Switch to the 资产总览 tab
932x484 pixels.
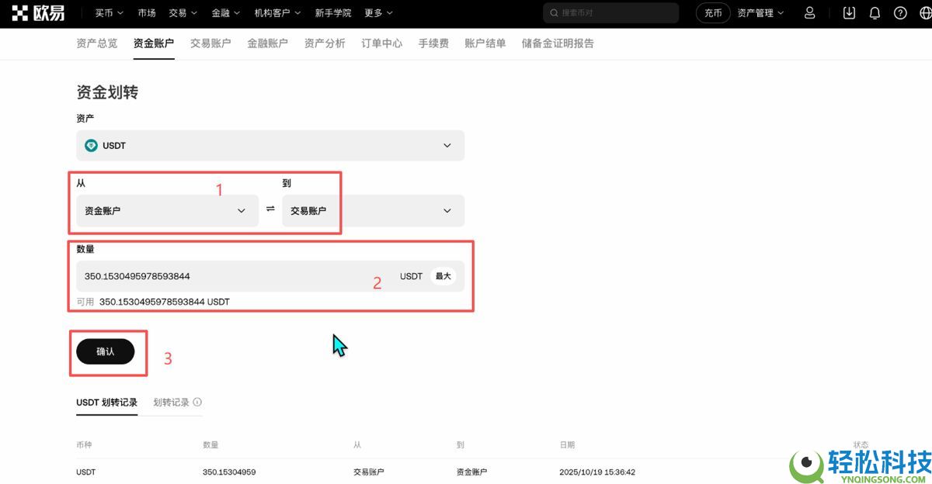click(96, 43)
